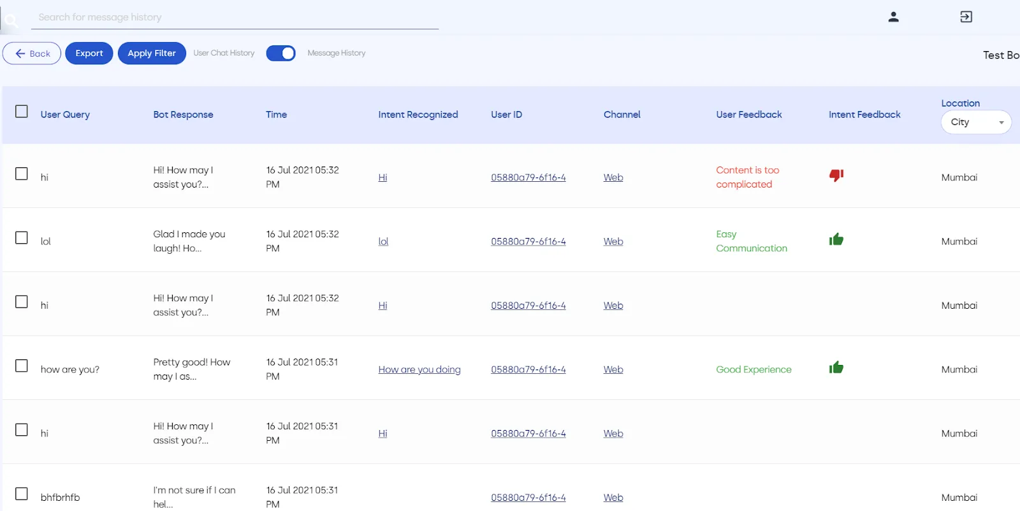
Task: Click thumbs-up icon for how are you row
Action: point(836,367)
